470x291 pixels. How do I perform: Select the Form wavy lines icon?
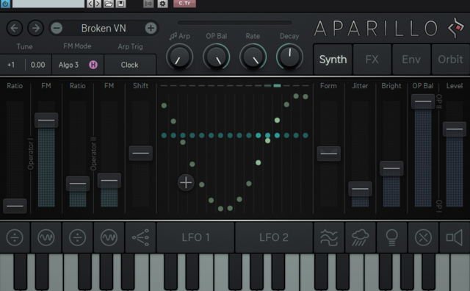[x=329, y=237]
